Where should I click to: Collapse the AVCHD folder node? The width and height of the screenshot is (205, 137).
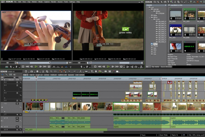click(150, 9)
